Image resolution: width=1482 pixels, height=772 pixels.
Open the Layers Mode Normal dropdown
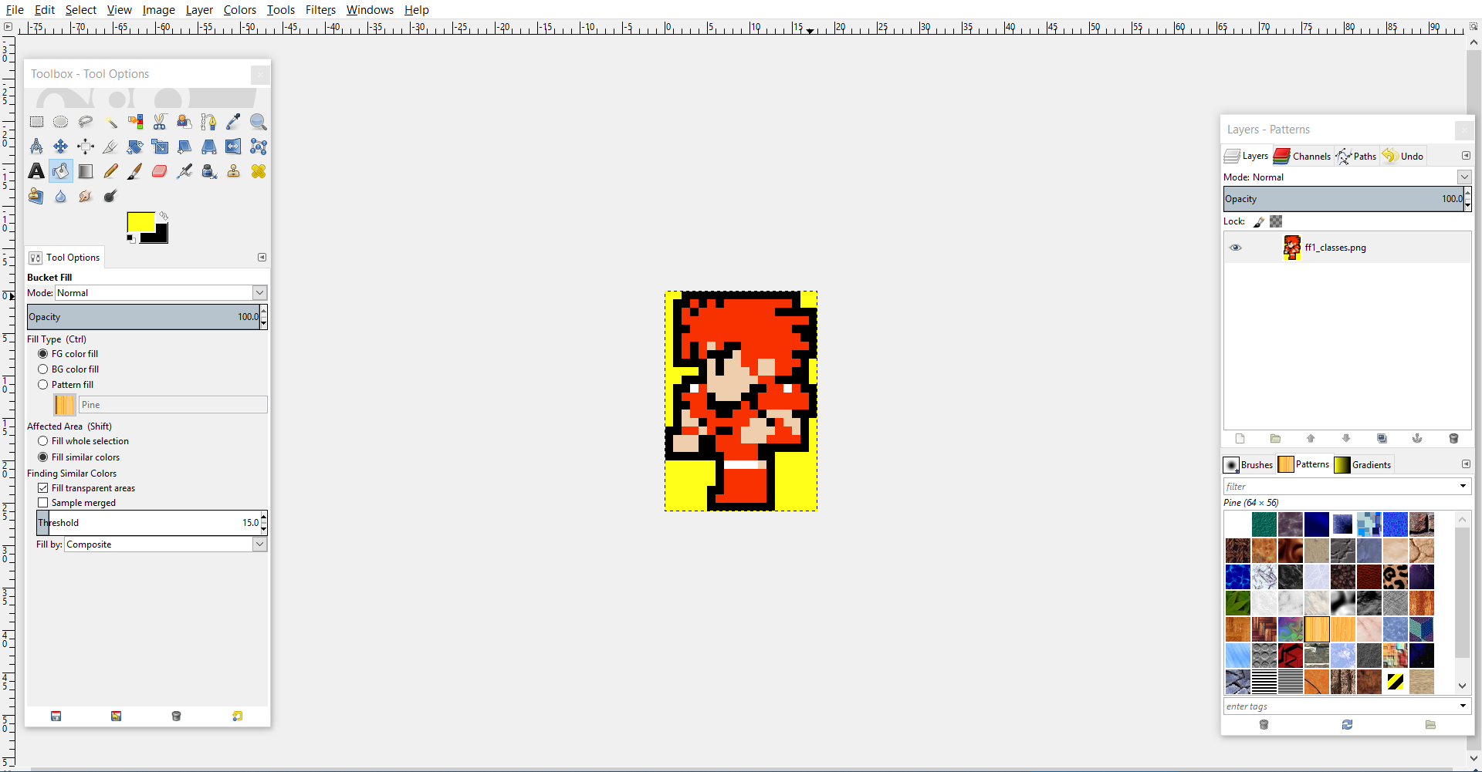point(1463,177)
